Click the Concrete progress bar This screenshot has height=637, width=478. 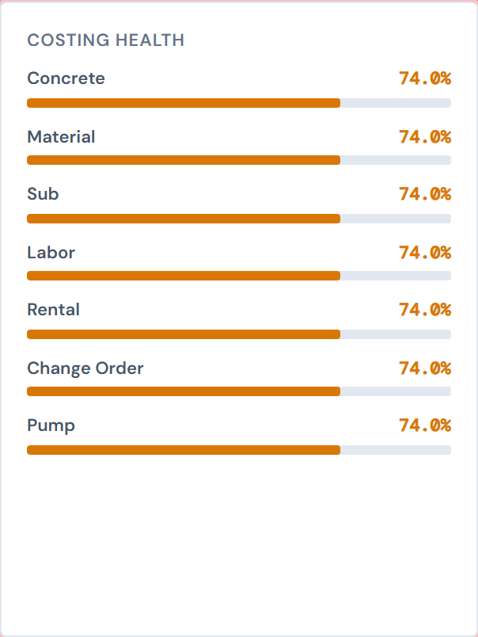tap(237, 102)
